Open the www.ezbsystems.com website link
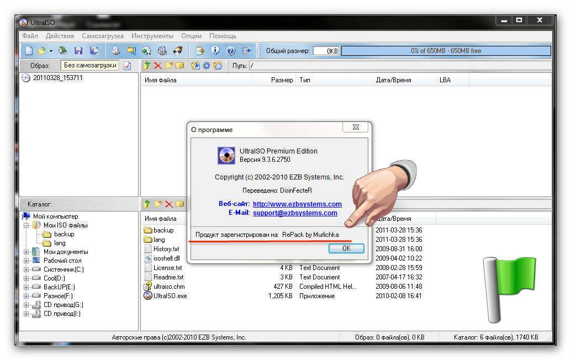The width and height of the screenshot is (571, 360). click(297, 204)
